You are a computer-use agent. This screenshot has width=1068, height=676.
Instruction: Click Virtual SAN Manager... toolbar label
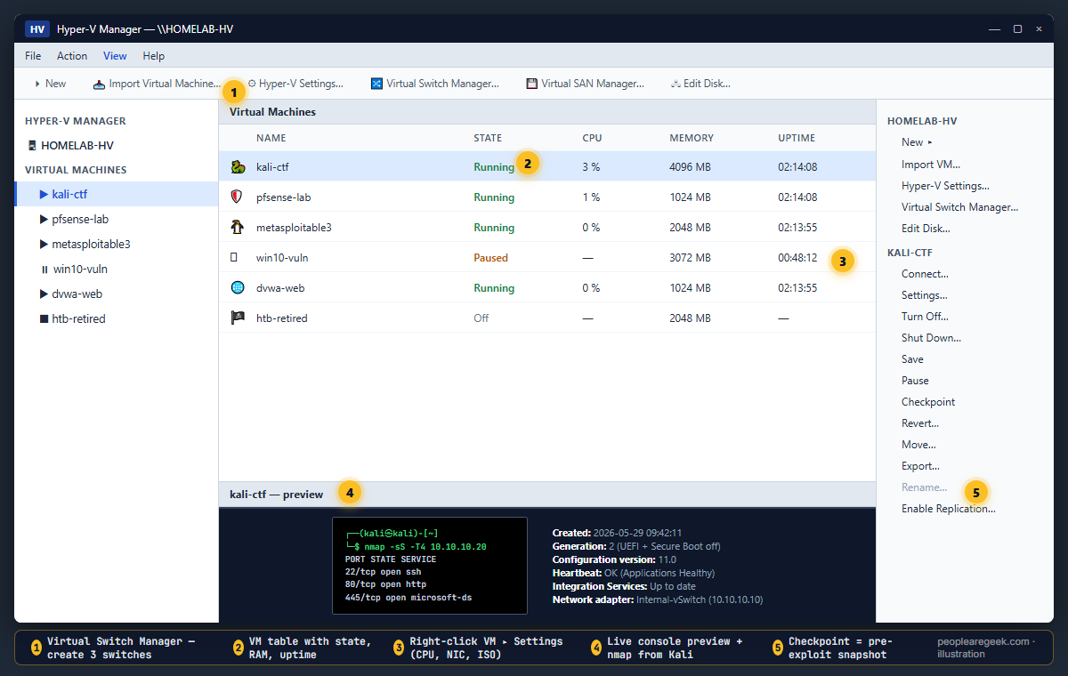coord(593,84)
